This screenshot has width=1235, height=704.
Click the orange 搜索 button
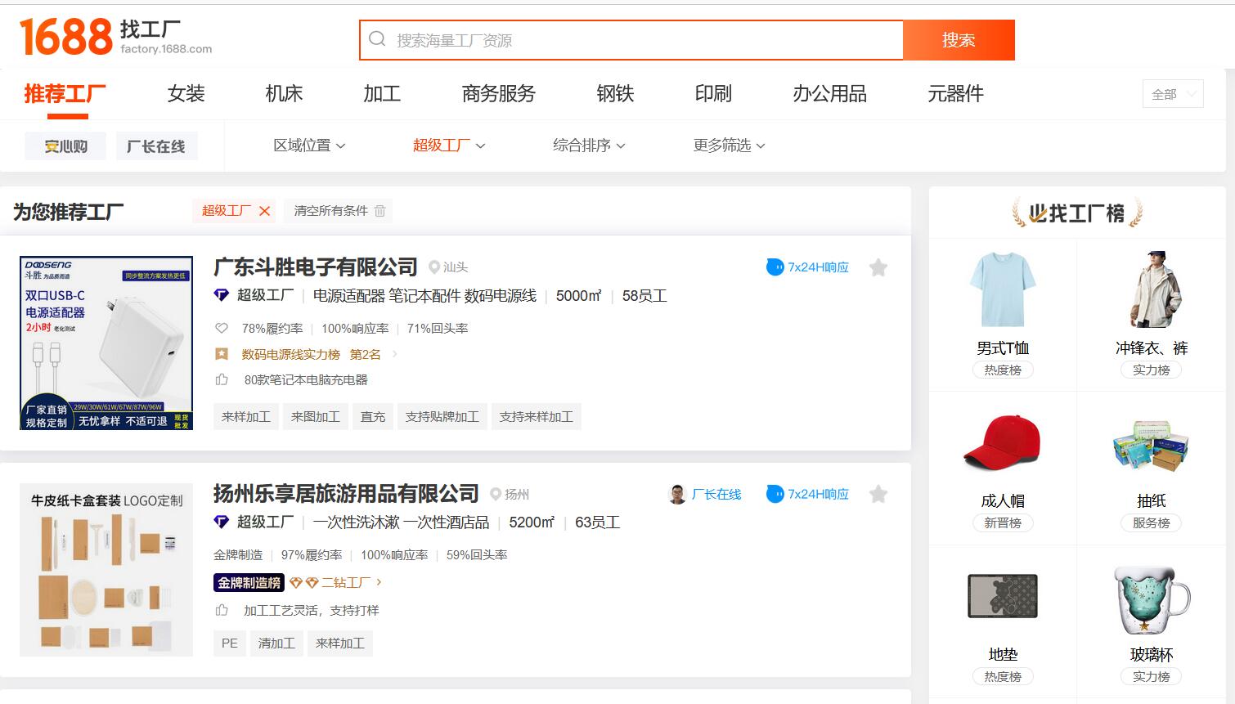click(x=959, y=40)
